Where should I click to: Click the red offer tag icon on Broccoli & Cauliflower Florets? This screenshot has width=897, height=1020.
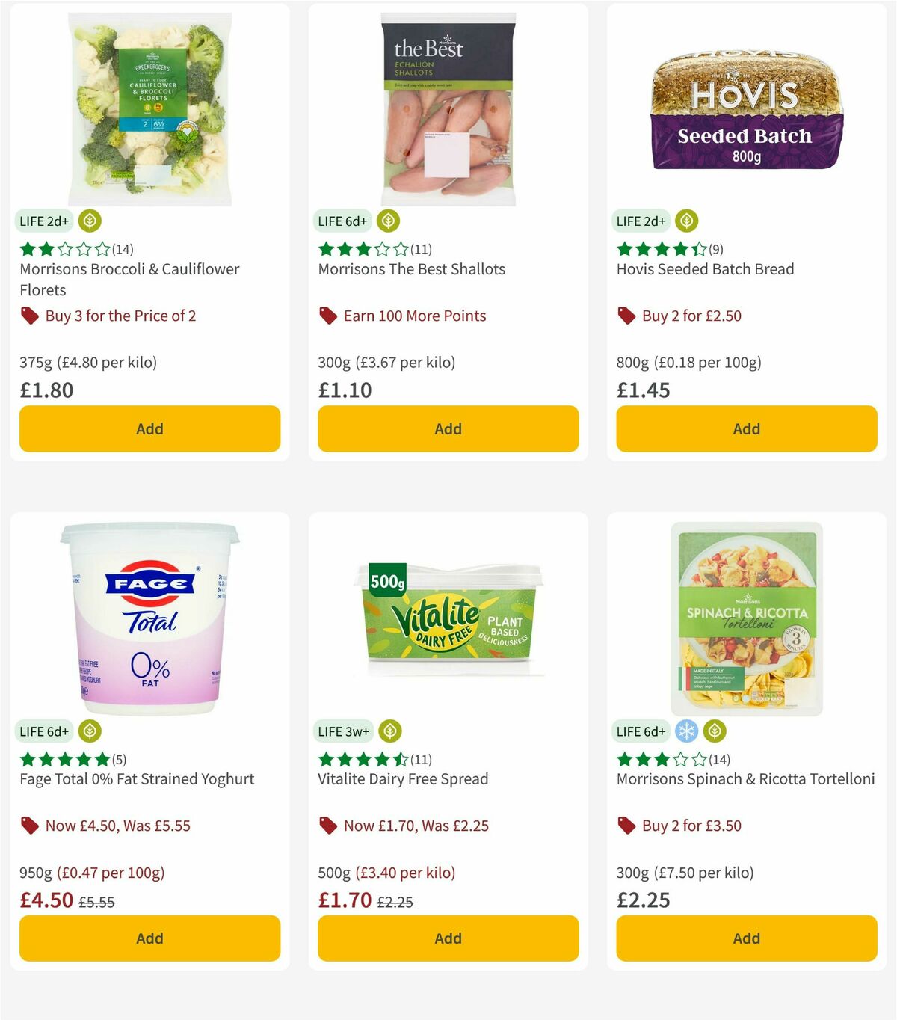(x=30, y=316)
